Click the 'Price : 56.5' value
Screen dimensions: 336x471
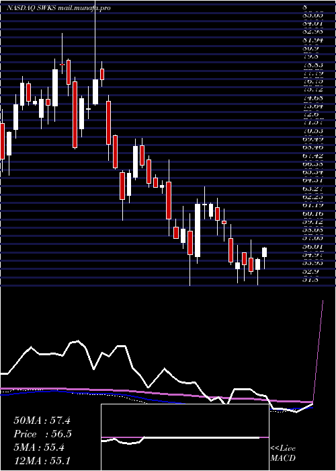[x=42, y=434]
